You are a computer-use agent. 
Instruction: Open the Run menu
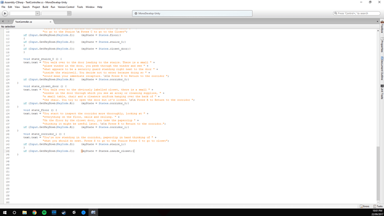coord(53,7)
